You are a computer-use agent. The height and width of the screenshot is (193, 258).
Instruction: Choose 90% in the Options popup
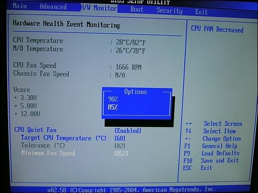pos(113,99)
